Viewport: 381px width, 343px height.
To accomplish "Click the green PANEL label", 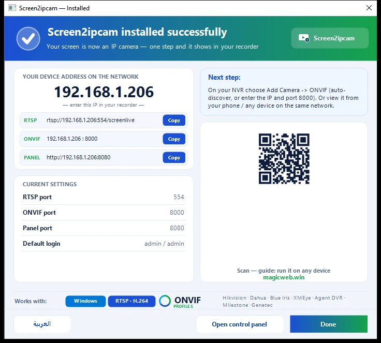I will click(x=32, y=158).
